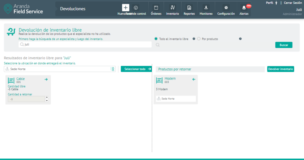The width and height of the screenshot is (304, 160).
Task: Select Todo el inventario libre option
Action: pyautogui.click(x=156, y=39)
